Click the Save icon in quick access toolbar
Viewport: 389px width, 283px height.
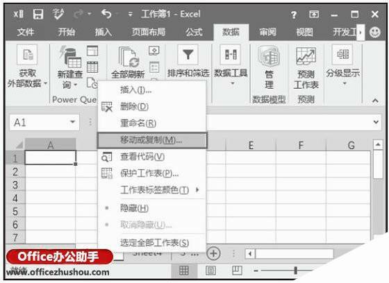click(x=38, y=15)
